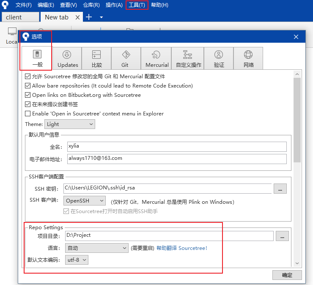Screen dimensions: 313x285
Task: Select the Mercurial options tab
Action: (x=156, y=58)
